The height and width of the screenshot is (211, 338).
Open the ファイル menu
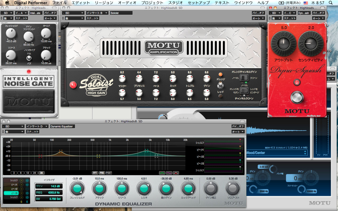tap(59, 3)
